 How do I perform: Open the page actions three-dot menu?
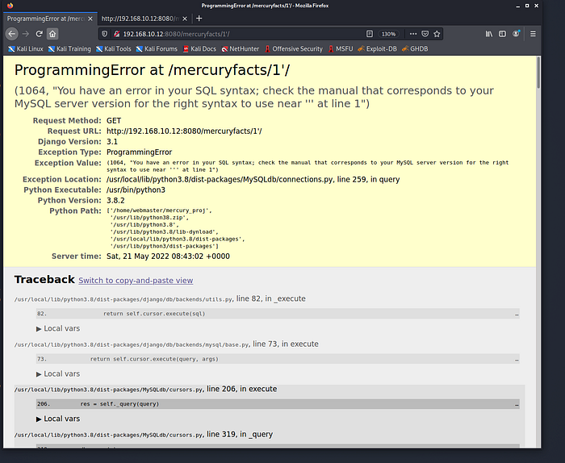[412, 34]
